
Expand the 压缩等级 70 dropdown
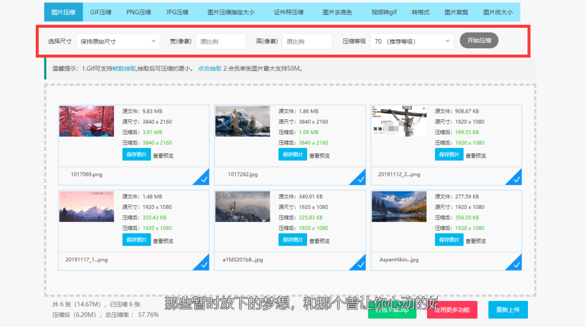[412, 41]
